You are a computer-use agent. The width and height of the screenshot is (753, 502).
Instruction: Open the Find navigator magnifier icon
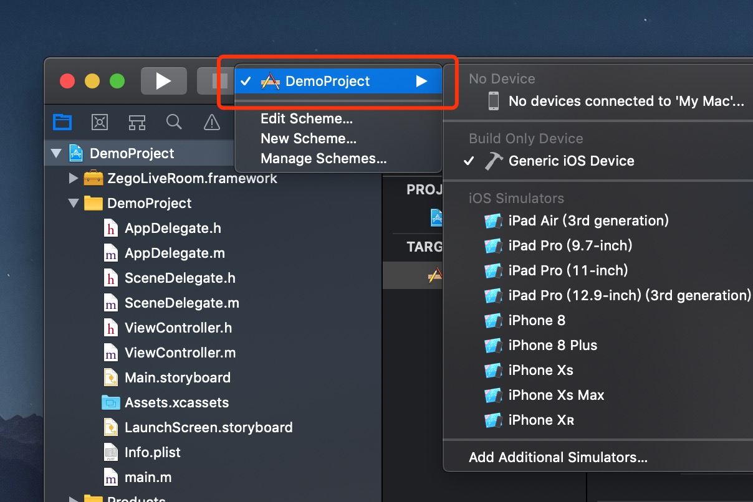pos(174,121)
